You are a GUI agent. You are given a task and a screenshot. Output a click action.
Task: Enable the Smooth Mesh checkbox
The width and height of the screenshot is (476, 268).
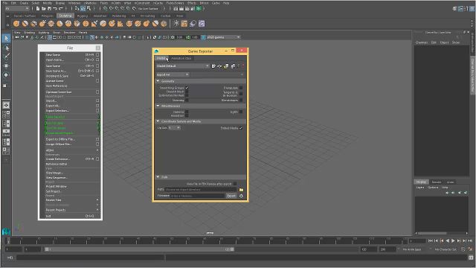click(187, 92)
